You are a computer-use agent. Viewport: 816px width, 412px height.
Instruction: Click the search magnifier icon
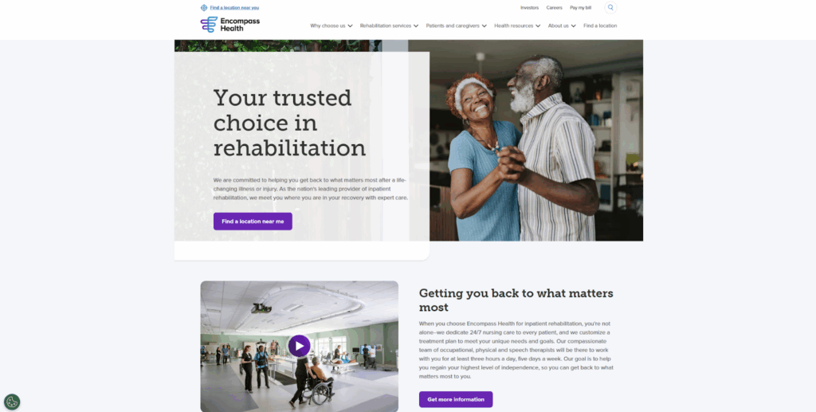(610, 8)
